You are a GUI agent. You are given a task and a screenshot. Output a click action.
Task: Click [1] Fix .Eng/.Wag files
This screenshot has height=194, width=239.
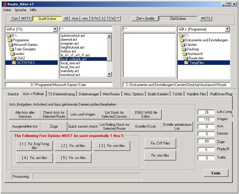pyautogui.click(x=34, y=146)
